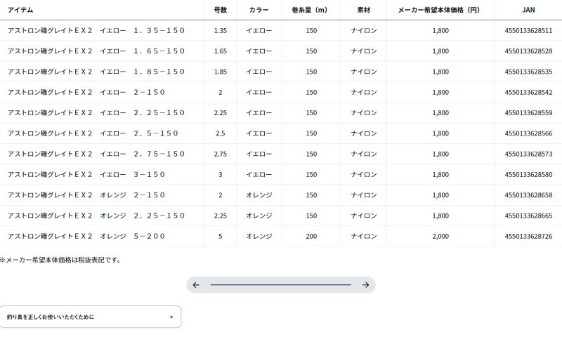Click the note ※メーカー希望本体価格は税抜表記です。
The width and height of the screenshot is (562, 349).
click(60, 260)
